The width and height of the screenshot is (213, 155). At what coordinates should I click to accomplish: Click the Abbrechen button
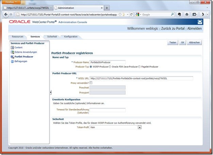click(x=194, y=43)
